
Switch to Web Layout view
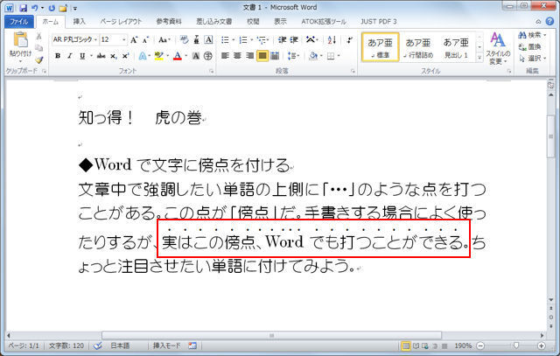(425, 346)
